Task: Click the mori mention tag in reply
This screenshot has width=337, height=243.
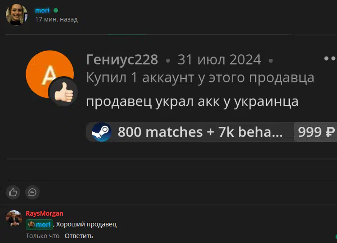Action: click(x=39, y=224)
